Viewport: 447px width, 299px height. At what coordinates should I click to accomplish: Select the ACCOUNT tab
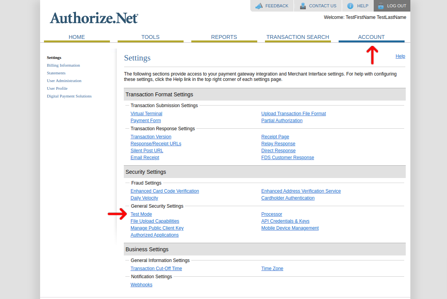click(x=371, y=37)
